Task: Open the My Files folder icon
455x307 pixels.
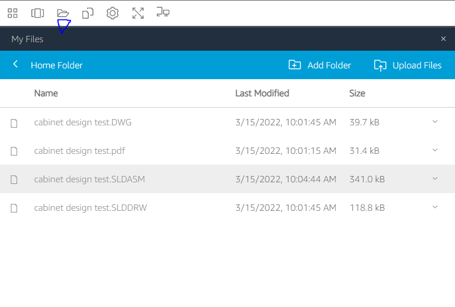Action: coord(63,13)
